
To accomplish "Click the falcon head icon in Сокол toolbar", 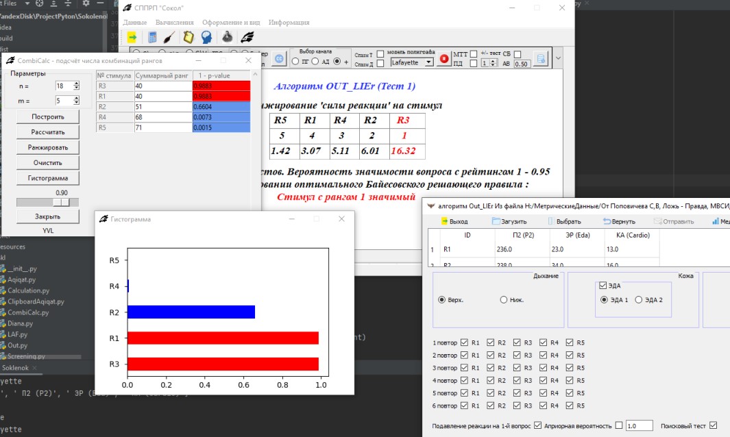I will click(x=247, y=37).
